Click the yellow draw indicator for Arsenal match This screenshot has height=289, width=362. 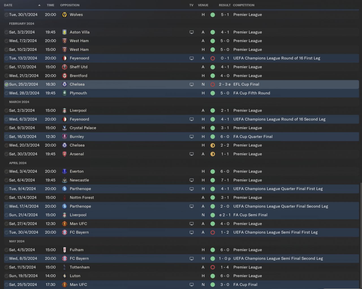tap(213, 154)
